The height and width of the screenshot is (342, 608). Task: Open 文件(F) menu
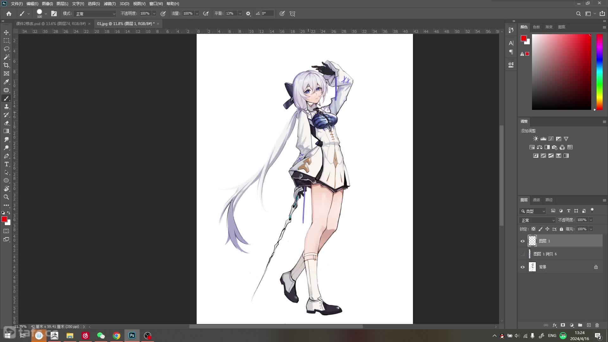[17, 4]
